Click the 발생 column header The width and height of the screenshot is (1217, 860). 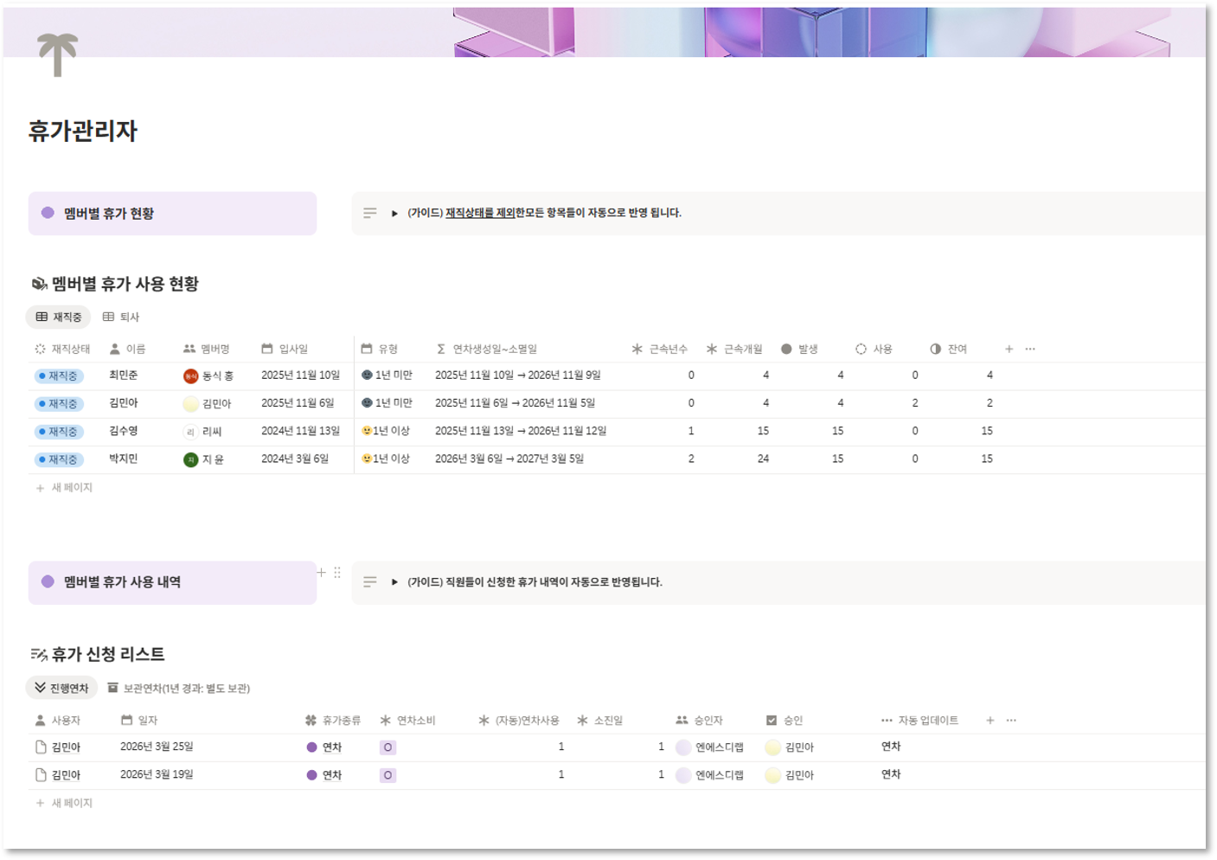(799, 350)
